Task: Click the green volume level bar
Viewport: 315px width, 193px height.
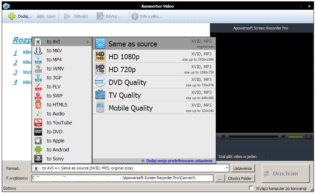Action: point(295,137)
